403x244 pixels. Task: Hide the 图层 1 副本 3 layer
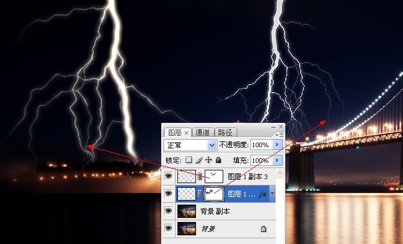coord(168,176)
